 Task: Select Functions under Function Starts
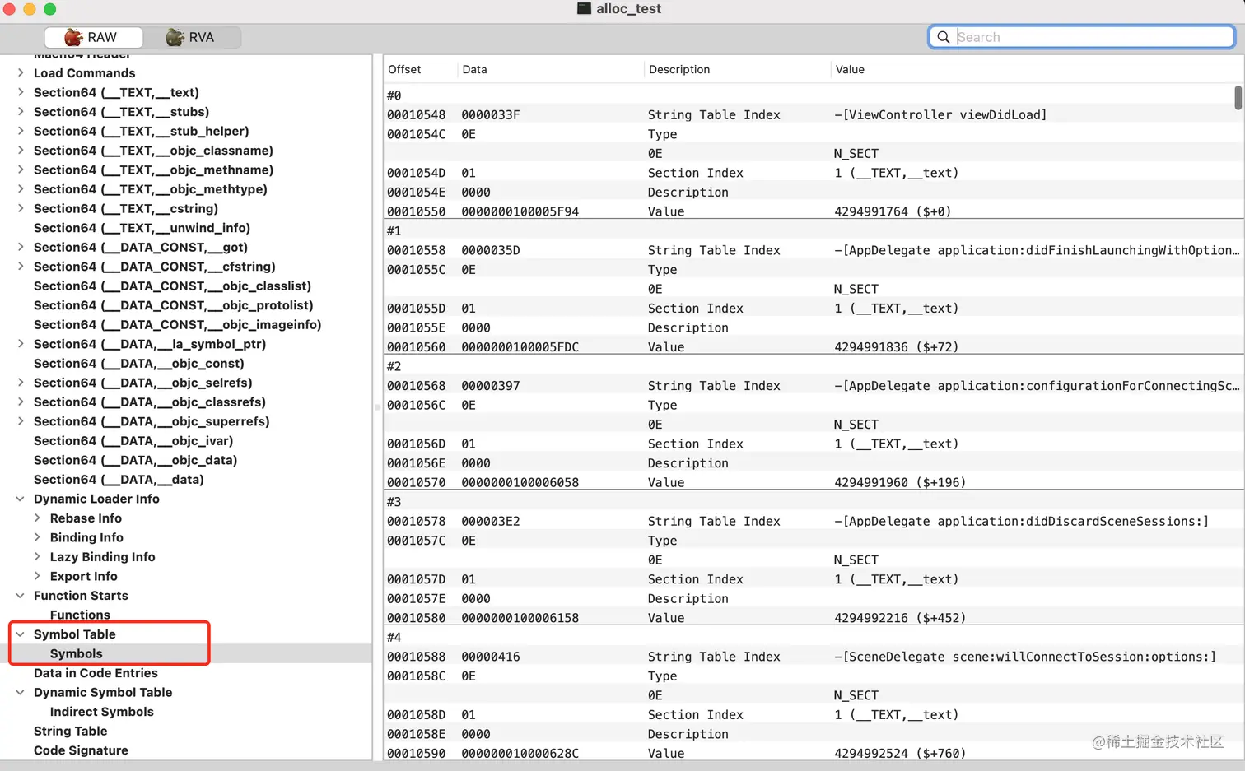click(80, 615)
